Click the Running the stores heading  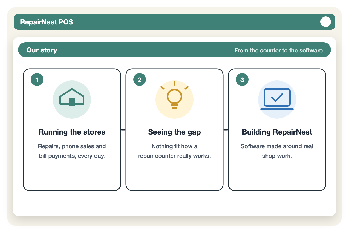72,132
